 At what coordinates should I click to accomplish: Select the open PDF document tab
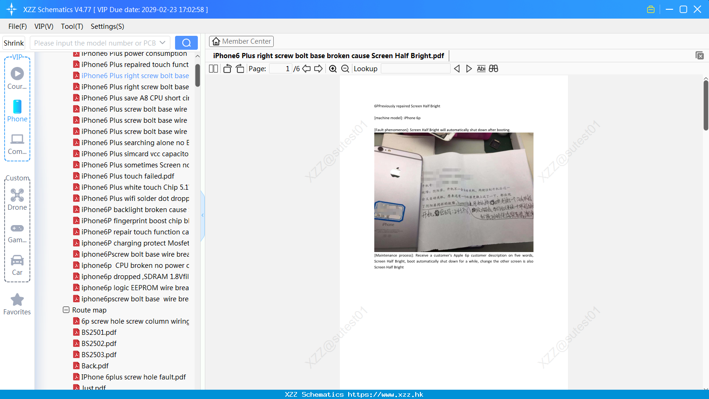(x=329, y=56)
